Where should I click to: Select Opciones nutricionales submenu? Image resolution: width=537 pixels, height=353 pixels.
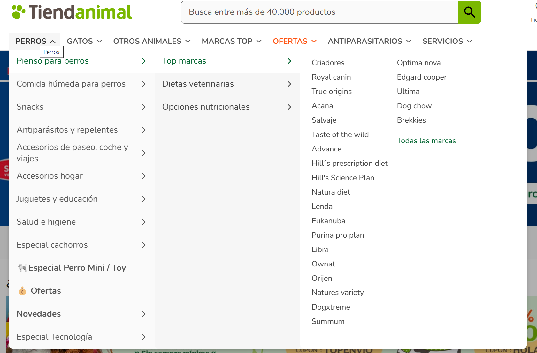(206, 107)
